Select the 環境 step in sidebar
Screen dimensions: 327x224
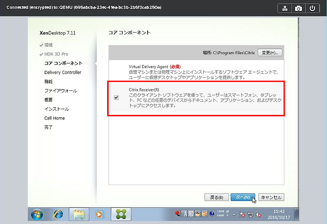(x=49, y=45)
